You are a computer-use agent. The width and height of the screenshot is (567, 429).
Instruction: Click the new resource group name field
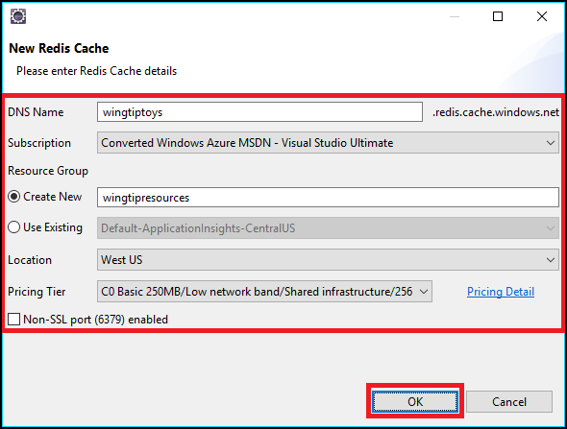[x=328, y=197]
